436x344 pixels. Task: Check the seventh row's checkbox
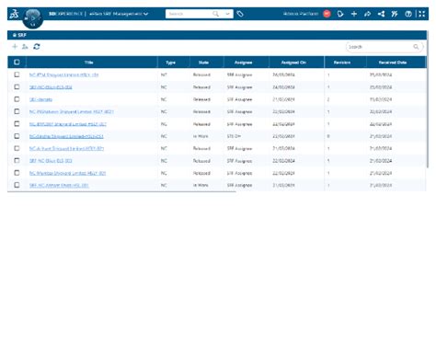coord(17,148)
